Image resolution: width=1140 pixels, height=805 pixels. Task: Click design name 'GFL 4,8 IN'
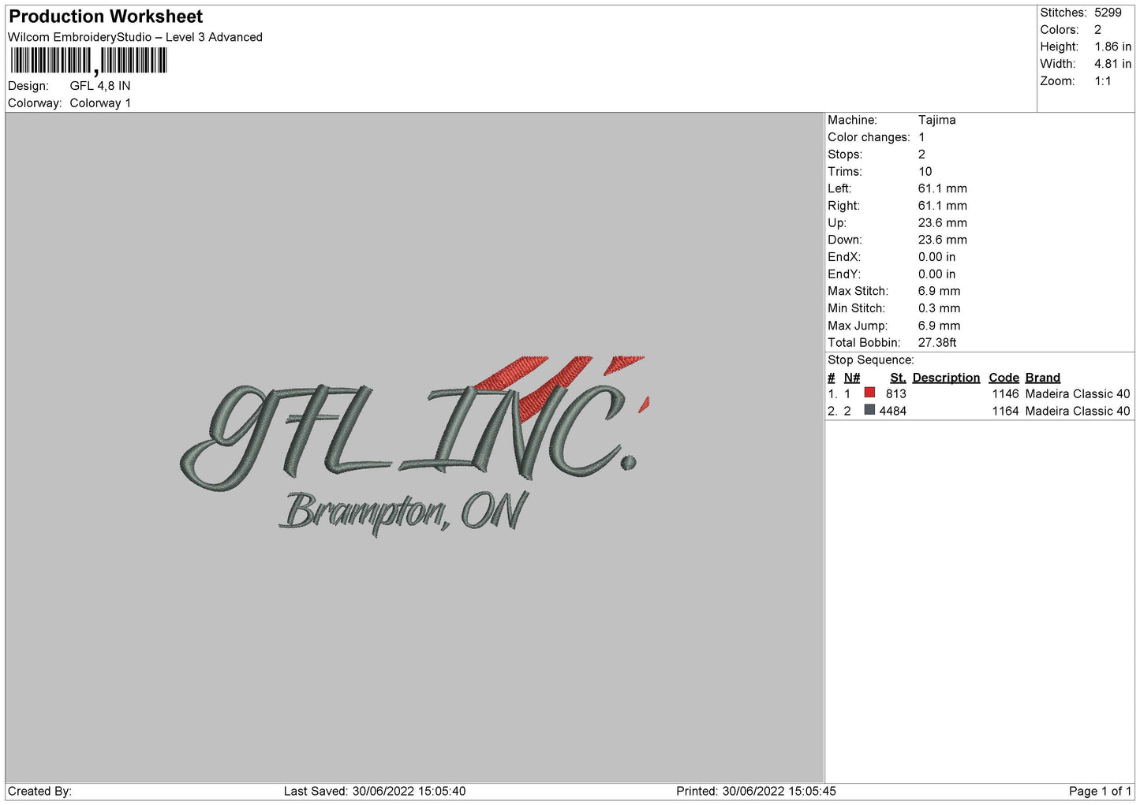click(100, 86)
